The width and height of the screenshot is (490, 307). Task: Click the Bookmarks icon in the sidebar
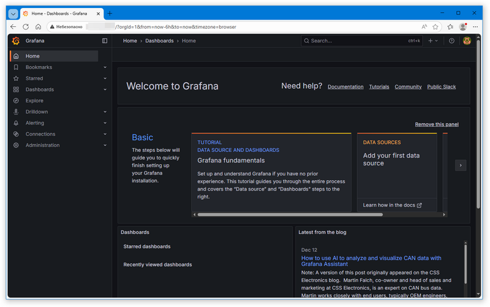click(16, 67)
